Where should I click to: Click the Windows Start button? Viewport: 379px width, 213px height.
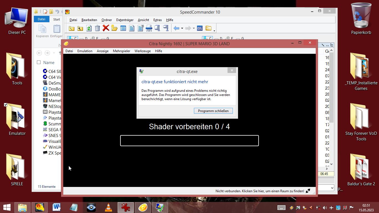click(x=7, y=207)
